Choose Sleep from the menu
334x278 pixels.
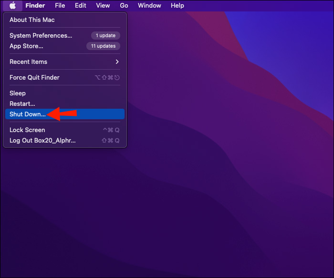pyautogui.click(x=65, y=93)
